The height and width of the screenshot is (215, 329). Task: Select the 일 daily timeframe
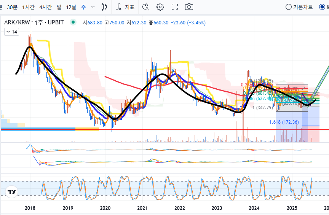pos(59,7)
